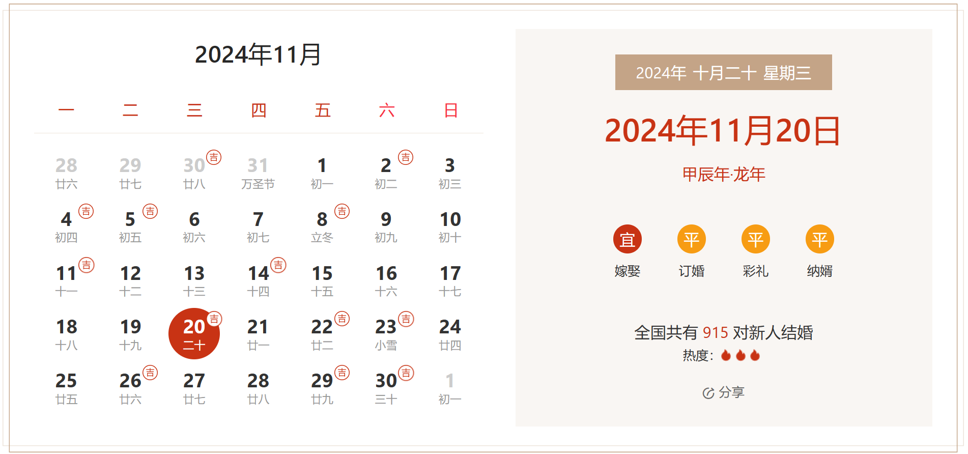The width and height of the screenshot is (968, 454).
Task: Select November 8 立冬 in the calendar
Action: click(322, 226)
